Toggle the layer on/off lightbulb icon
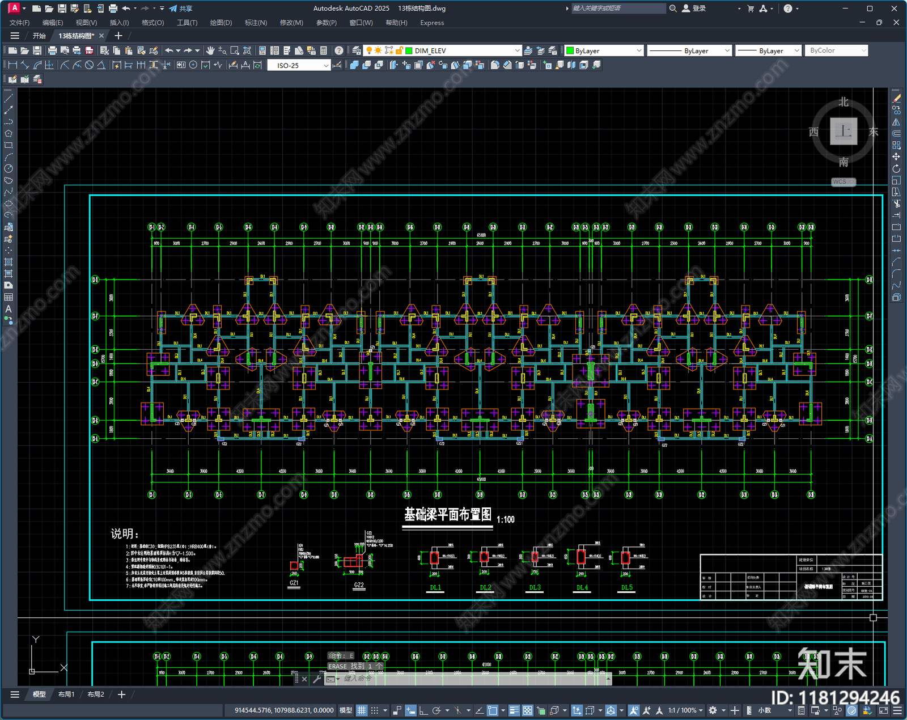The width and height of the screenshot is (907, 720). [369, 50]
